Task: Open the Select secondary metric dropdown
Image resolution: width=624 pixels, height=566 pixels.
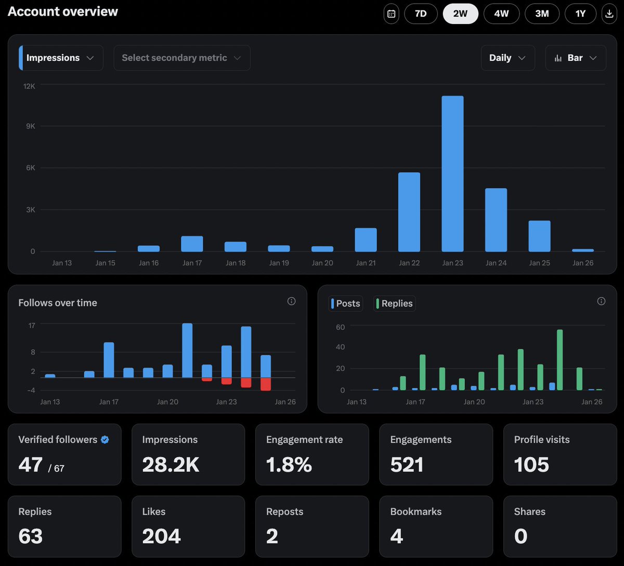Action: coord(182,58)
